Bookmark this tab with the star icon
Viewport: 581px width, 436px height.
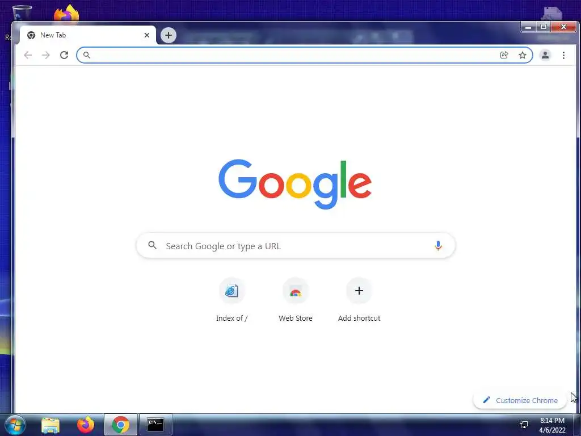523,55
